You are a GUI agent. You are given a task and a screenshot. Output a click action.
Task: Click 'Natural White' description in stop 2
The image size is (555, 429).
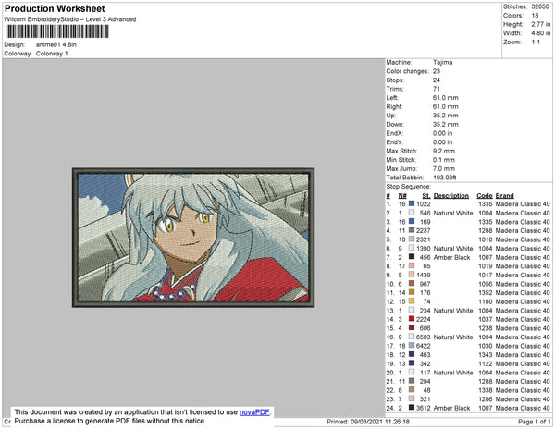pos(453,213)
